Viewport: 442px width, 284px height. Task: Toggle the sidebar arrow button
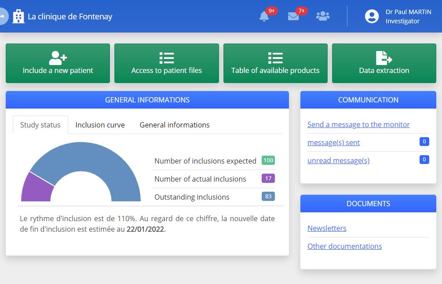pyautogui.click(x=3, y=17)
